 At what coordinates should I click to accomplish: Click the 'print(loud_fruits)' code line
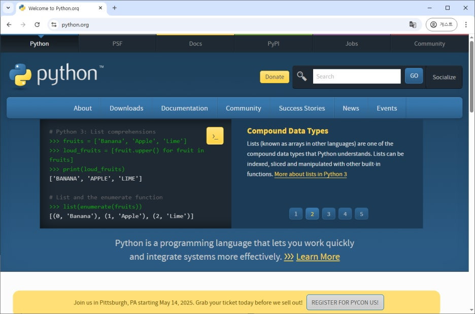click(x=87, y=169)
